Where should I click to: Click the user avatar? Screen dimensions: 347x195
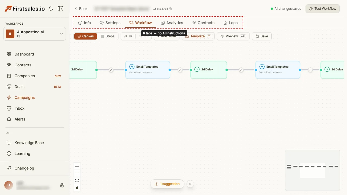point(9,185)
